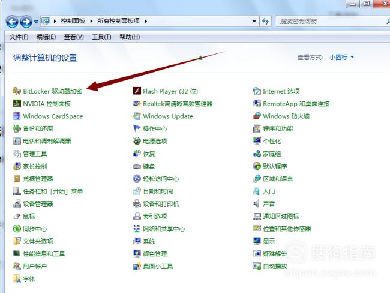390x293 pixels.
Task: Open 操作中心 flag icon
Action: pos(137,128)
